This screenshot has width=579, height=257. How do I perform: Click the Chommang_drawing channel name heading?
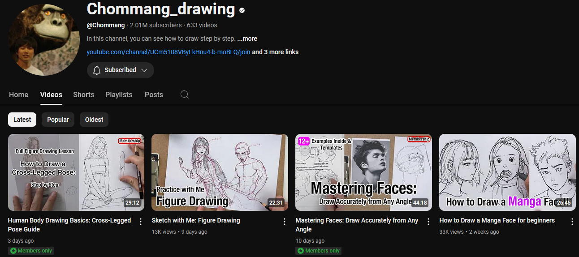coord(161,9)
